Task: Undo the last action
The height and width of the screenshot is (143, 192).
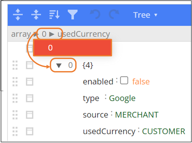Action: point(95,14)
